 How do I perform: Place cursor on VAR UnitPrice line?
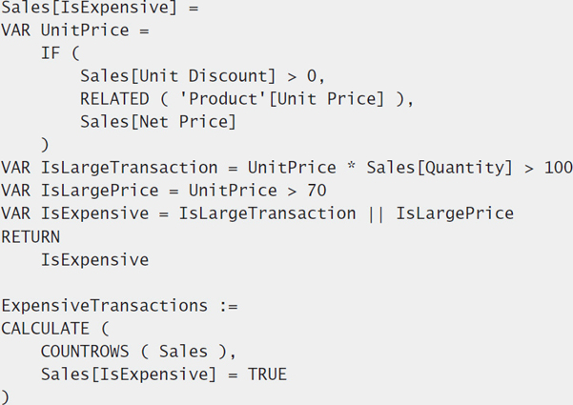click(75, 30)
